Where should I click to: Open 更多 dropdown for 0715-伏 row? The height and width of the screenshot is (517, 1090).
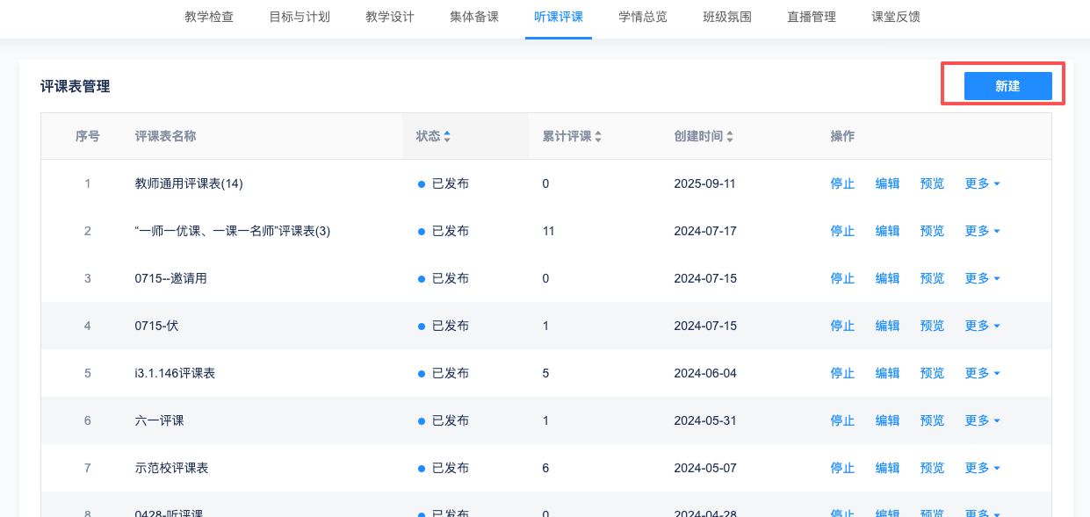(x=982, y=326)
